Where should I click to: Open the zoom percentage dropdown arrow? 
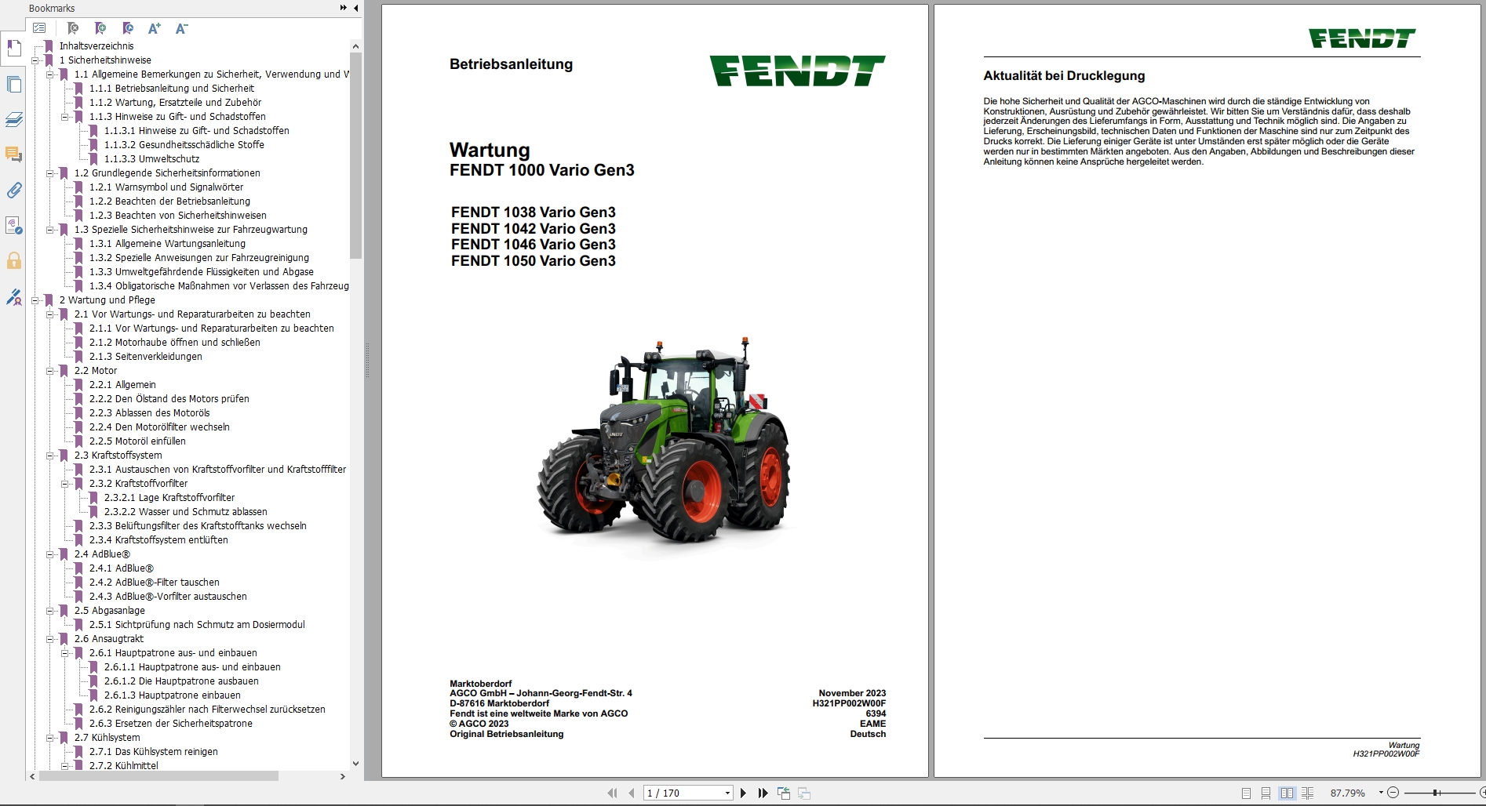(x=1380, y=793)
